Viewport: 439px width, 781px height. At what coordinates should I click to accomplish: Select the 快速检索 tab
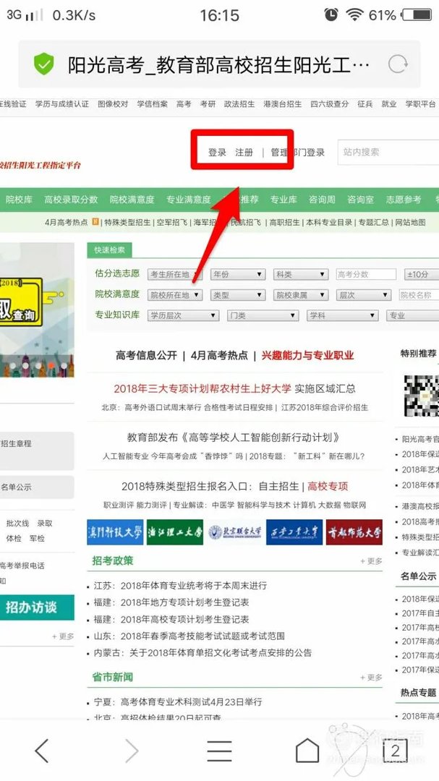coord(110,250)
